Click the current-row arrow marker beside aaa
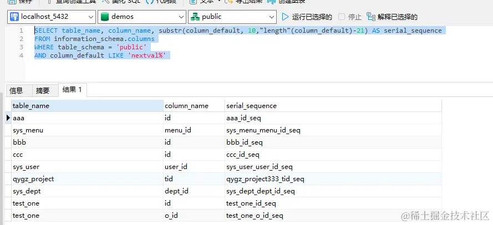 8,118
